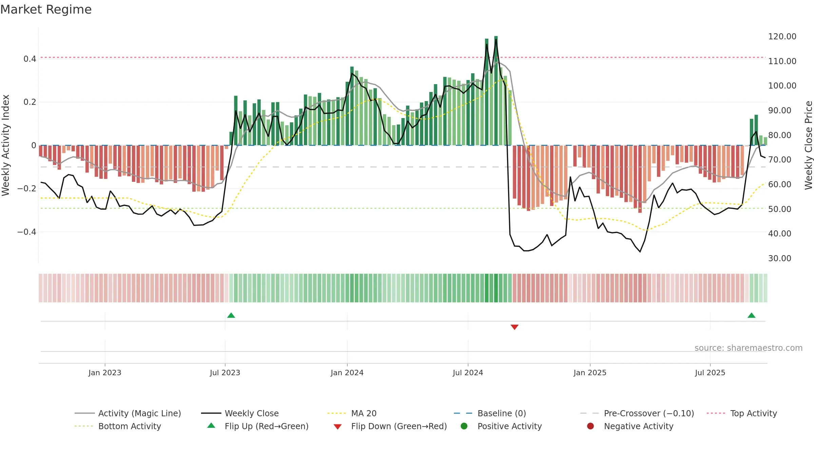Toggle Flip Up (Red→Green) legend entry
Viewport: 814px width, 458px height.
pyautogui.click(x=258, y=426)
